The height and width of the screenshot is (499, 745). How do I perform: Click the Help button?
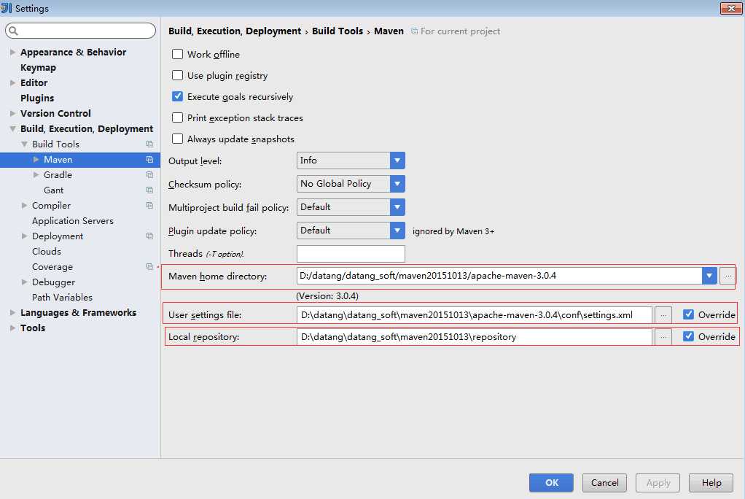click(711, 483)
